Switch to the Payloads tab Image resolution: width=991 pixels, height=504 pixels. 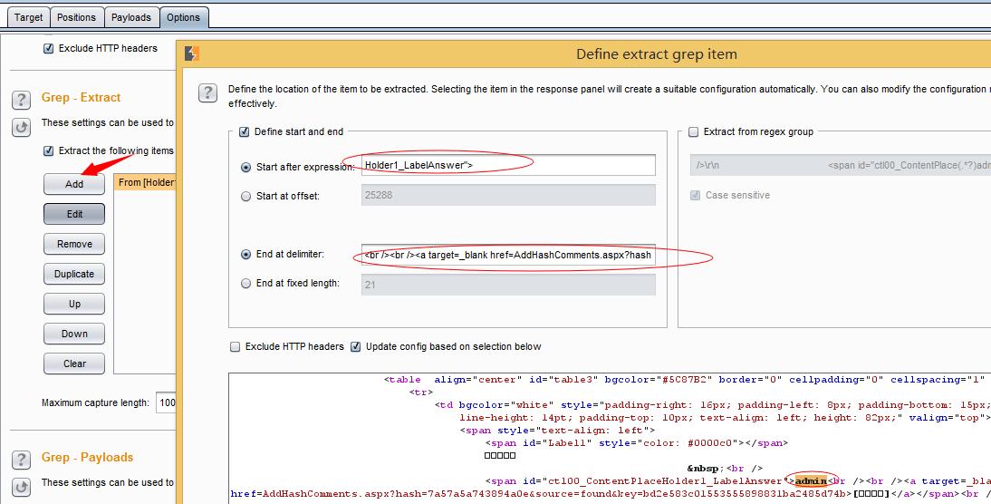131,17
